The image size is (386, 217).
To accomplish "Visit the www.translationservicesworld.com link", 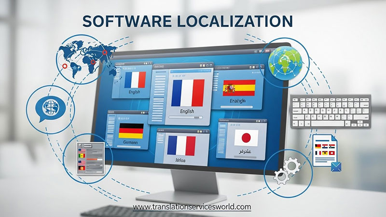I will (x=192, y=207).
